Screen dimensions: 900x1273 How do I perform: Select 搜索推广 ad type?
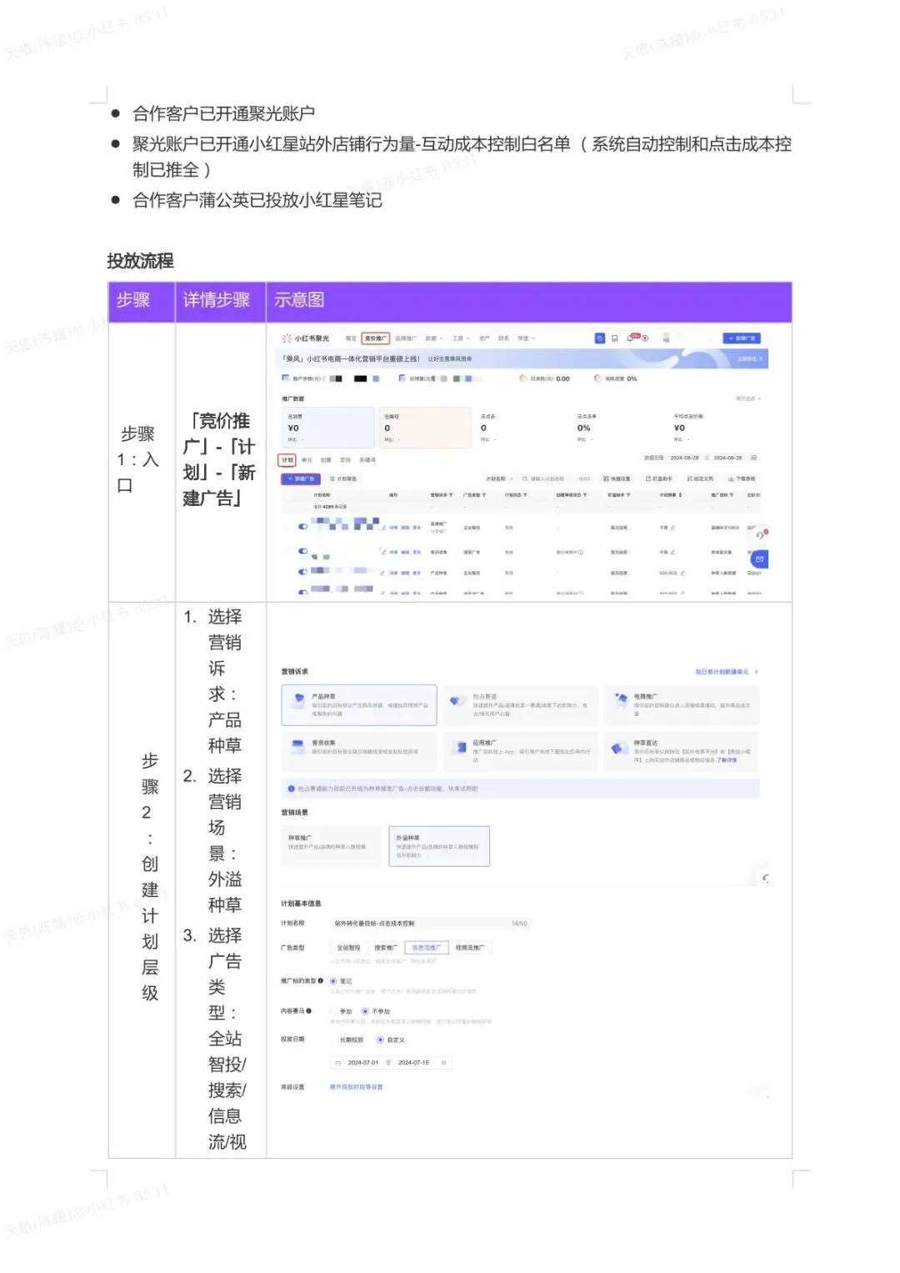(386, 948)
